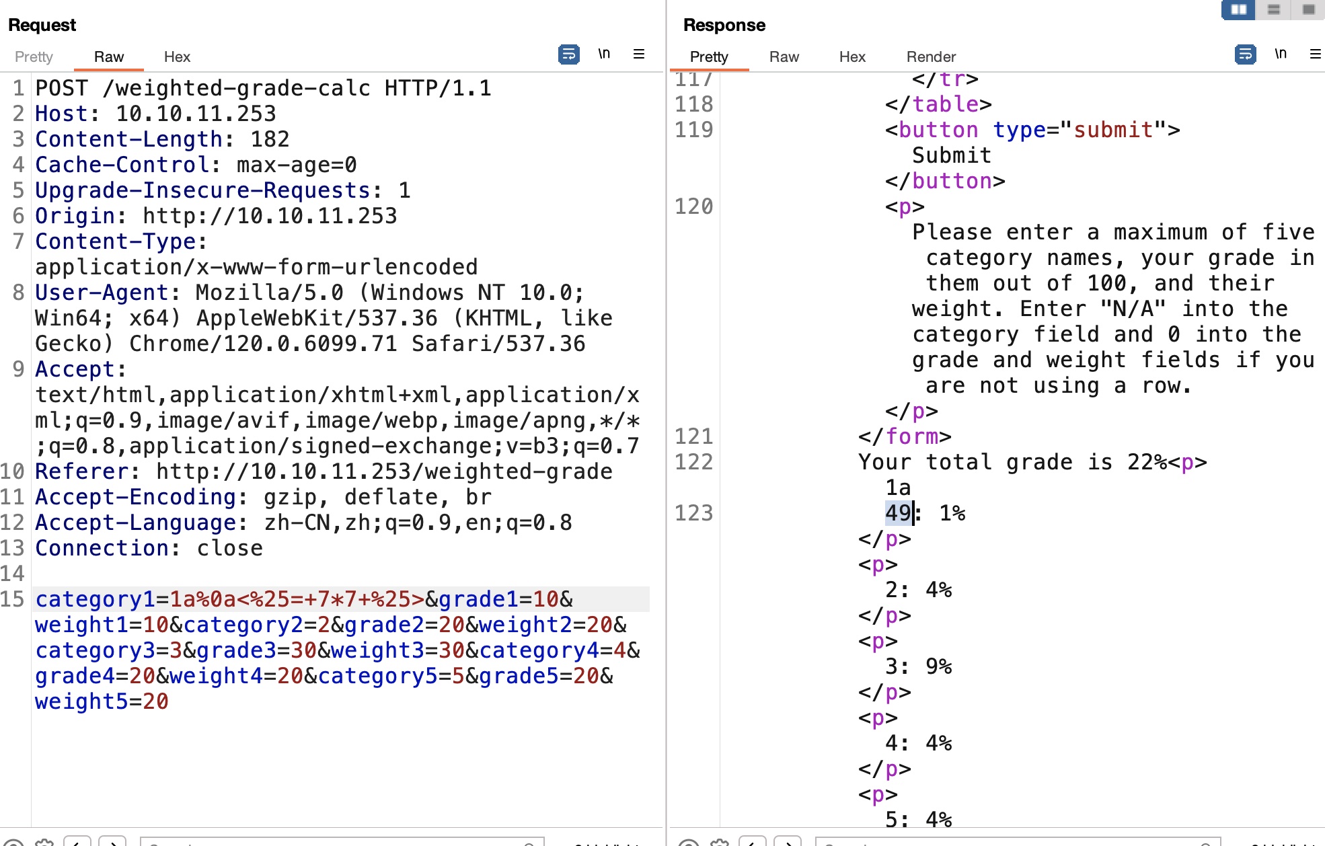Toggle non-printable characters (\n) in the Response panel

tap(1281, 54)
